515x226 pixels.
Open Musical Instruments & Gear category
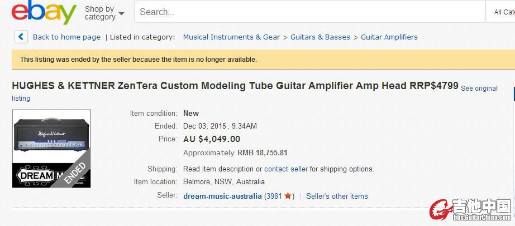tap(231, 37)
